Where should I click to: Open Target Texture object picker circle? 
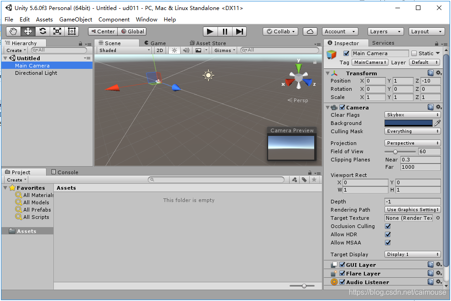click(x=438, y=218)
